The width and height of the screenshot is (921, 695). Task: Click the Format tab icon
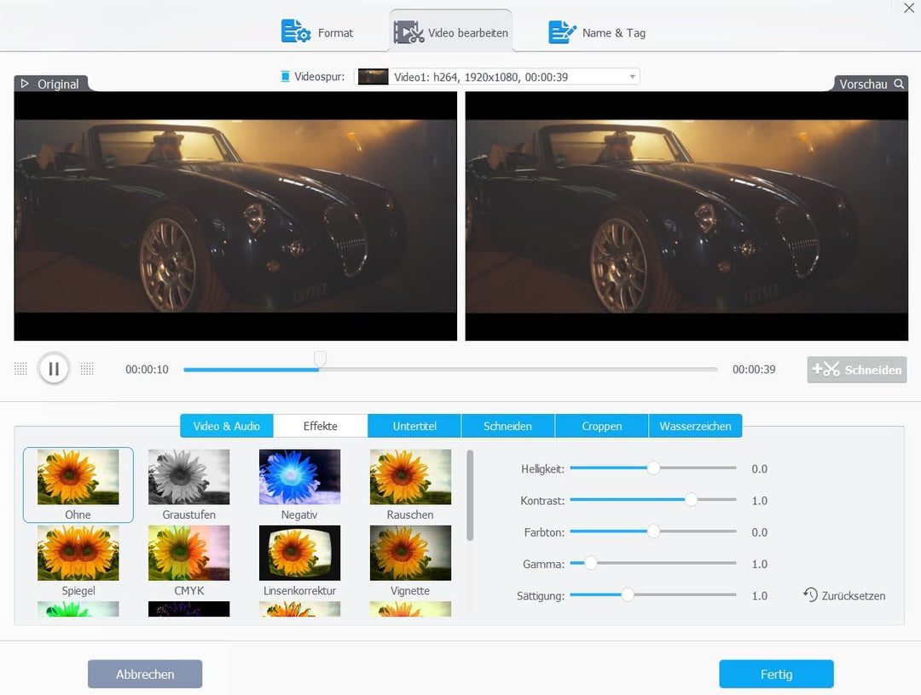(296, 32)
